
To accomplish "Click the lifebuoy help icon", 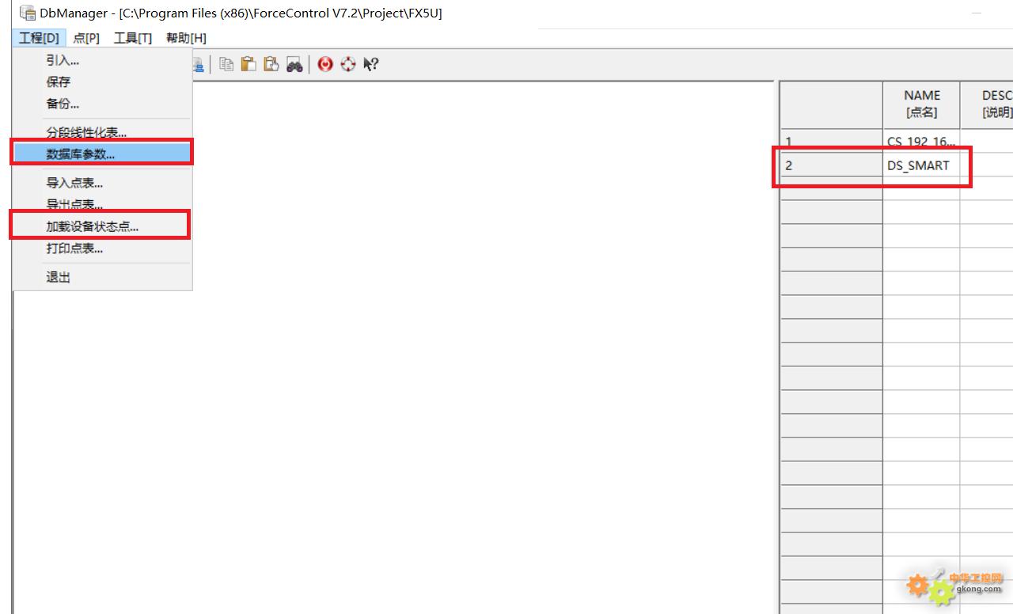I will [348, 65].
